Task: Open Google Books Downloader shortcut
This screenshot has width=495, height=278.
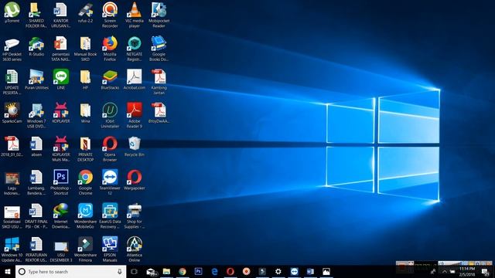Action: 159,49
